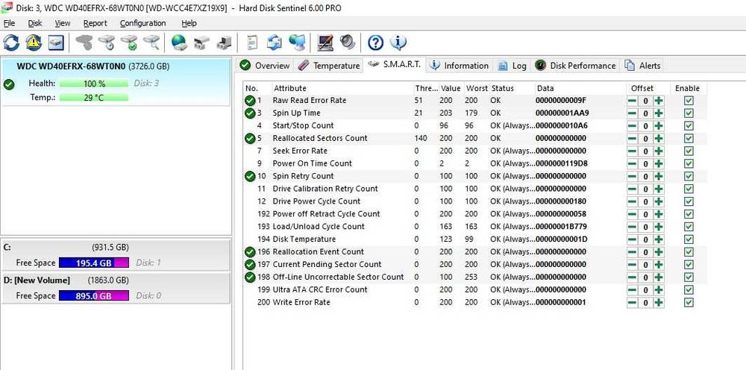Toggle Enable checkbox for Disk Temperature

[689, 239]
